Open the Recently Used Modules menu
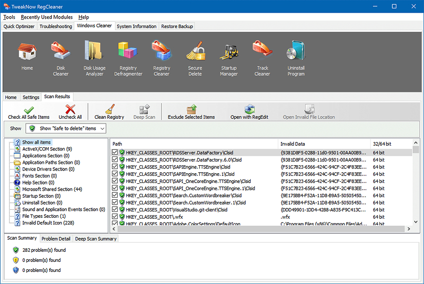Screen dimensions: 424x284 tap(47, 17)
